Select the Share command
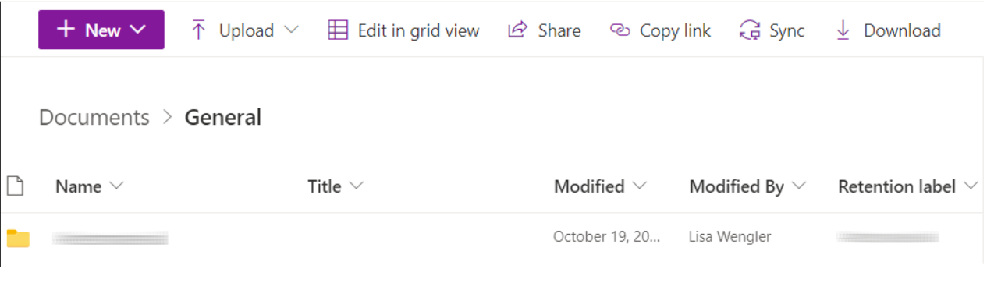 coord(545,30)
